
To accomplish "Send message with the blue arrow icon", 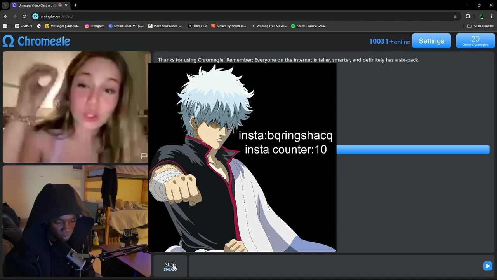I will coord(488,266).
